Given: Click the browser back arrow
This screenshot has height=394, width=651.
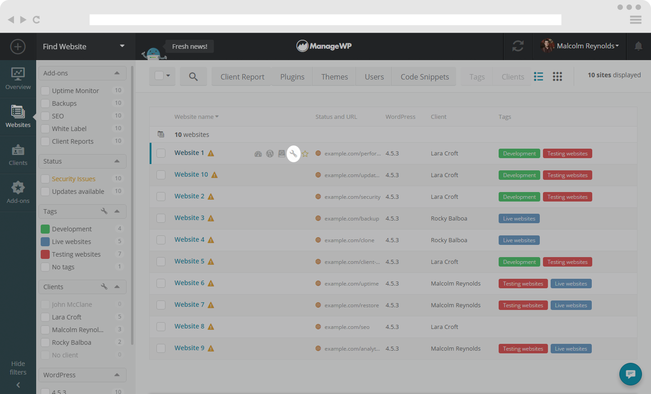Looking at the screenshot, I should point(11,19).
